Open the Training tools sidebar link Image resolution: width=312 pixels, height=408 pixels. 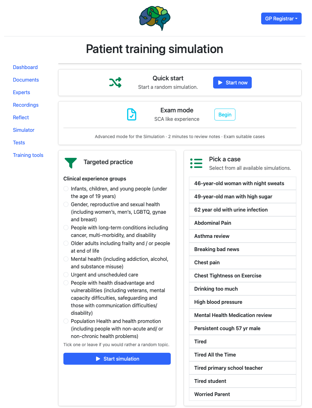click(28, 155)
